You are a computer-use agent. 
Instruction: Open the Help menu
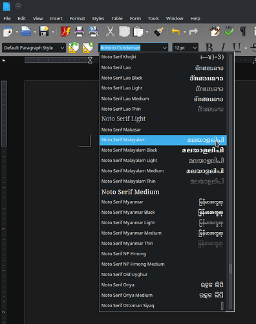point(195,19)
